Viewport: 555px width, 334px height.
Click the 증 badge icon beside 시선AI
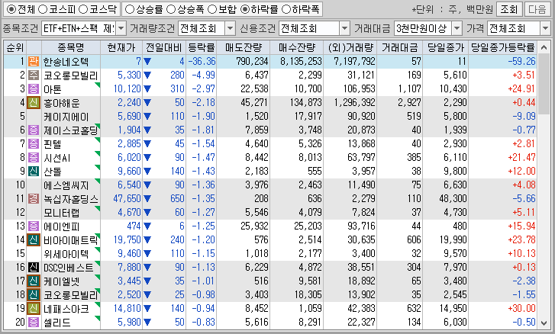click(34, 157)
